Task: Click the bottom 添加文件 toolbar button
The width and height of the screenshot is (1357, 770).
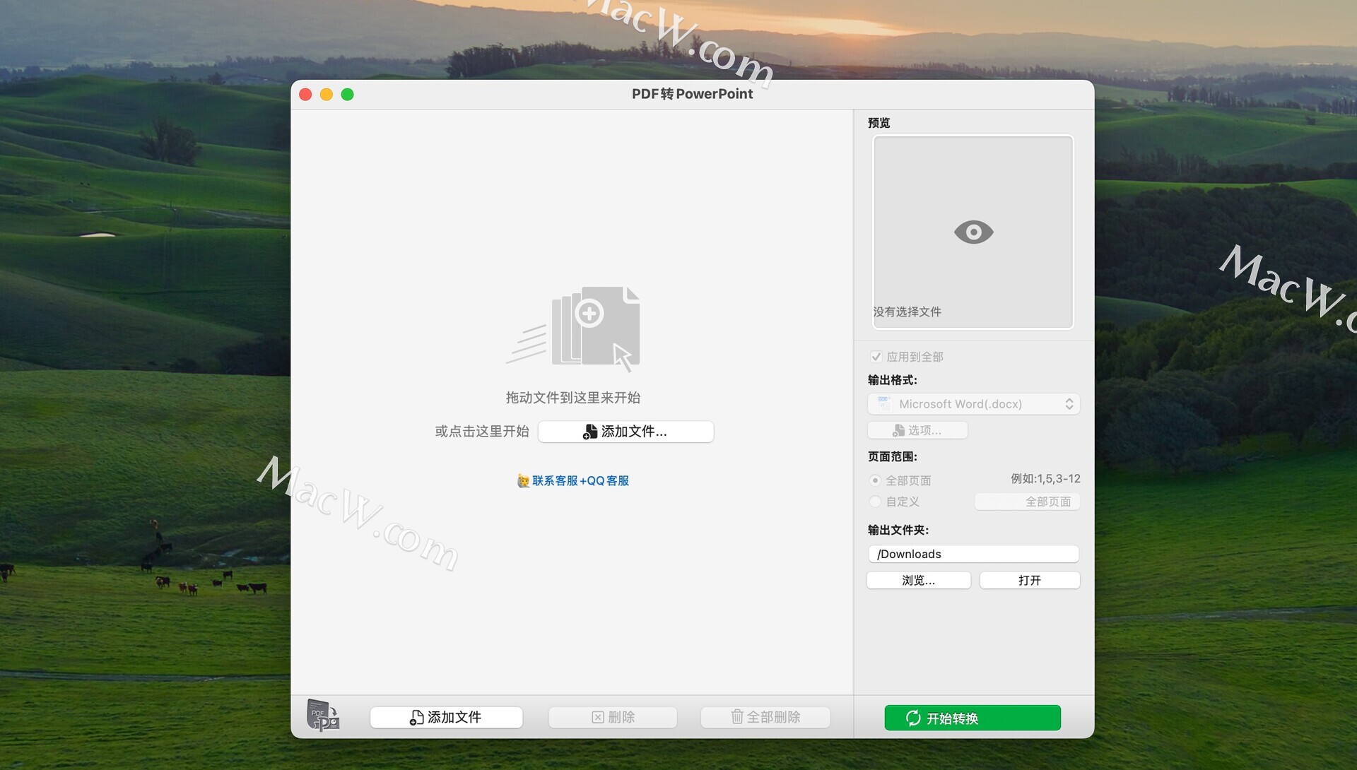Action: pos(446,717)
